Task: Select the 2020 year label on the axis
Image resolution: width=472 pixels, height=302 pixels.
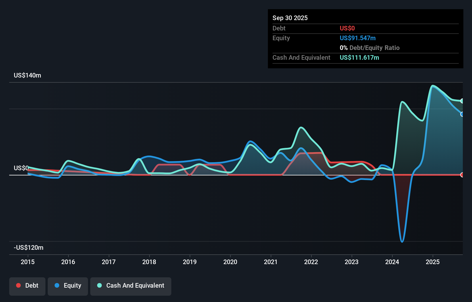Action: (x=230, y=262)
